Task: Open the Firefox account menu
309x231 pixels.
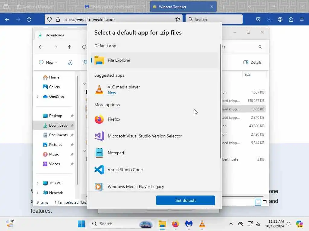Action: (280, 20)
